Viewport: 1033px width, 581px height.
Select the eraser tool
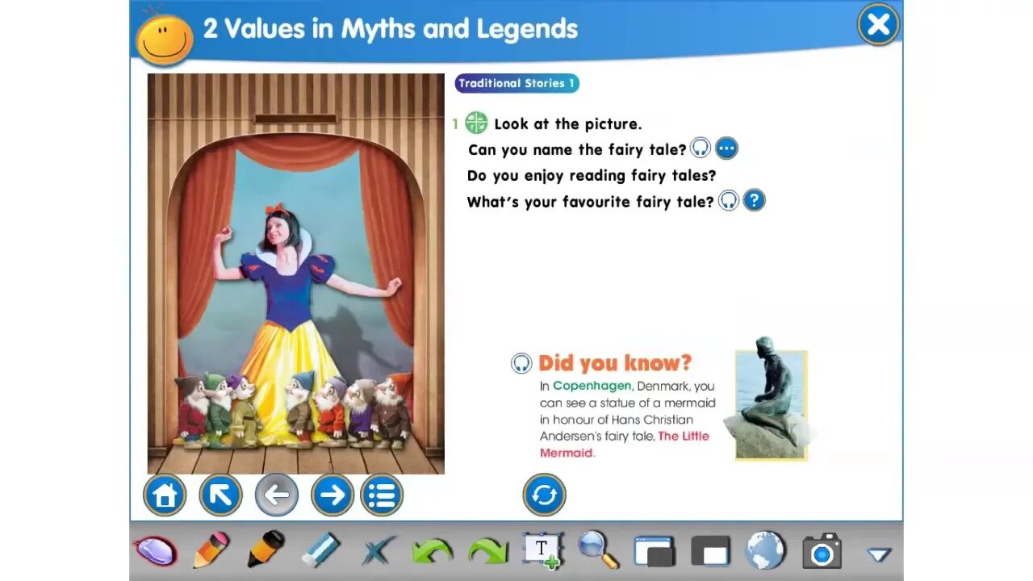coord(321,551)
